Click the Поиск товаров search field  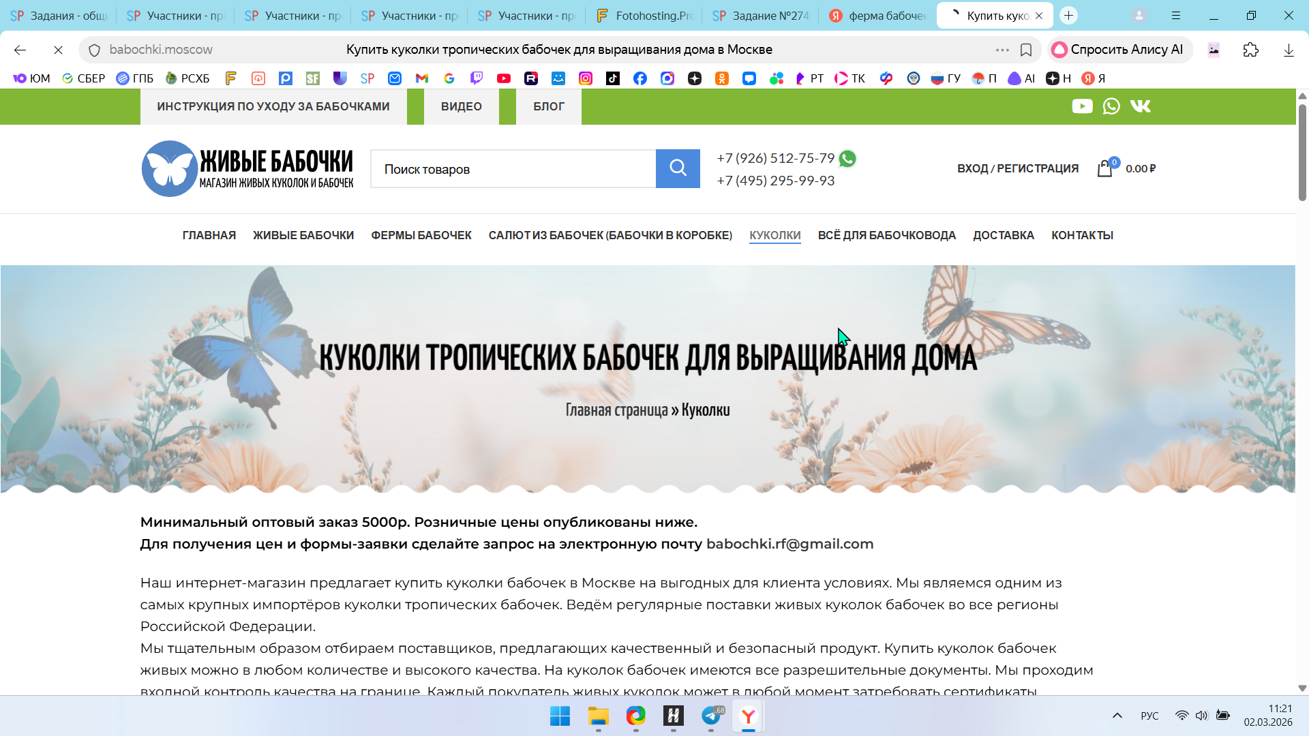513,169
